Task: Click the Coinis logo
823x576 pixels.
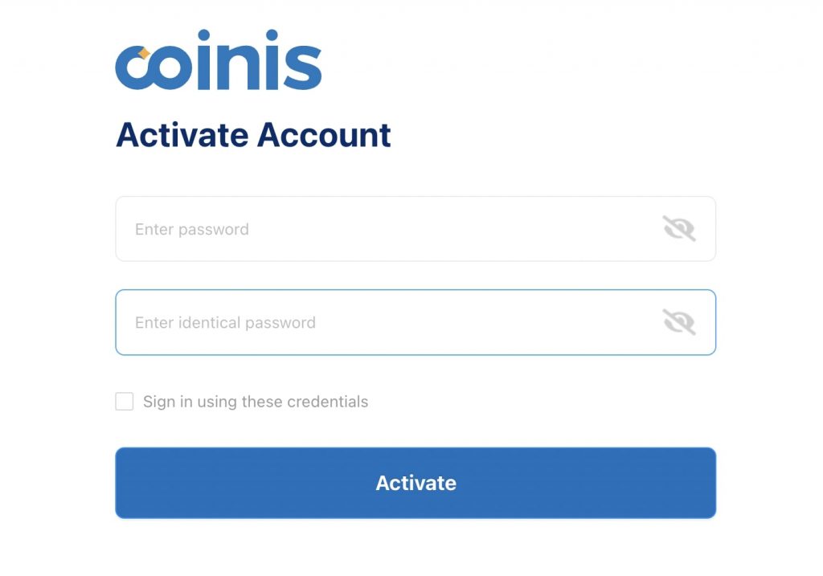Action: [218, 62]
